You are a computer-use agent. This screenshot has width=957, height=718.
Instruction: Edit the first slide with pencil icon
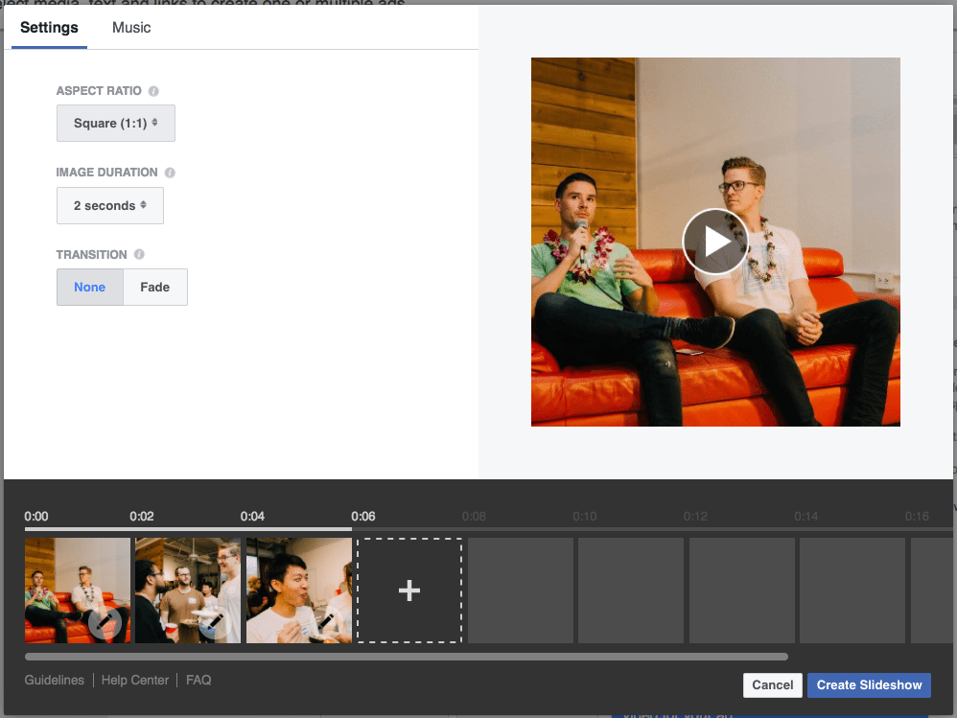pos(105,622)
